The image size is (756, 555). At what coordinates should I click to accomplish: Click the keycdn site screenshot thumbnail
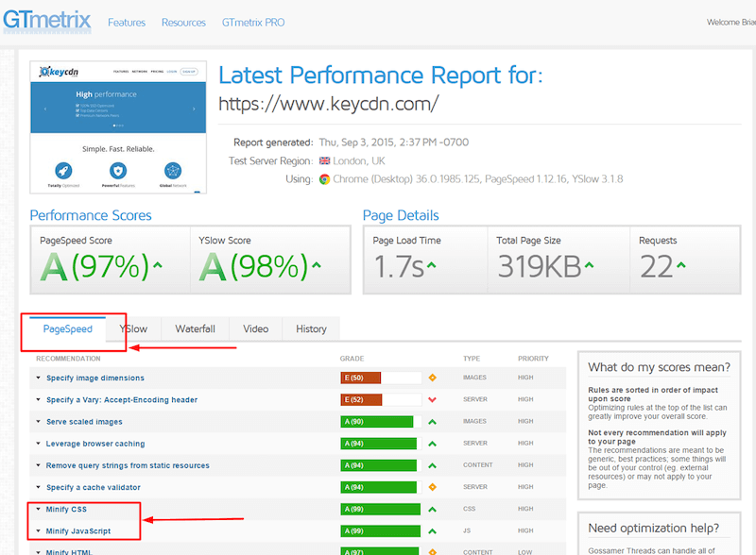tap(118, 127)
